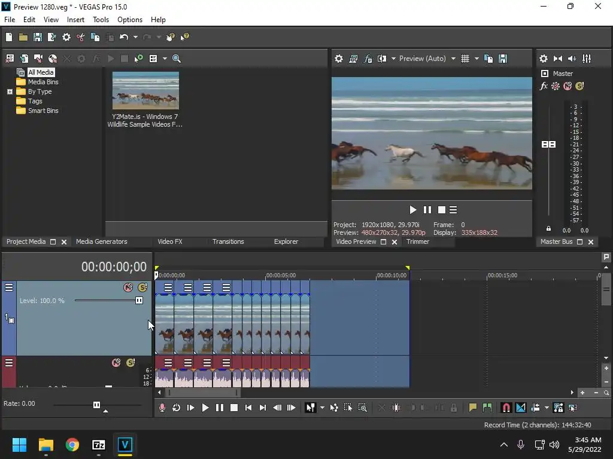The image size is (613, 459).
Task: Toggle Automatic Crossfades button
Action: point(521,408)
